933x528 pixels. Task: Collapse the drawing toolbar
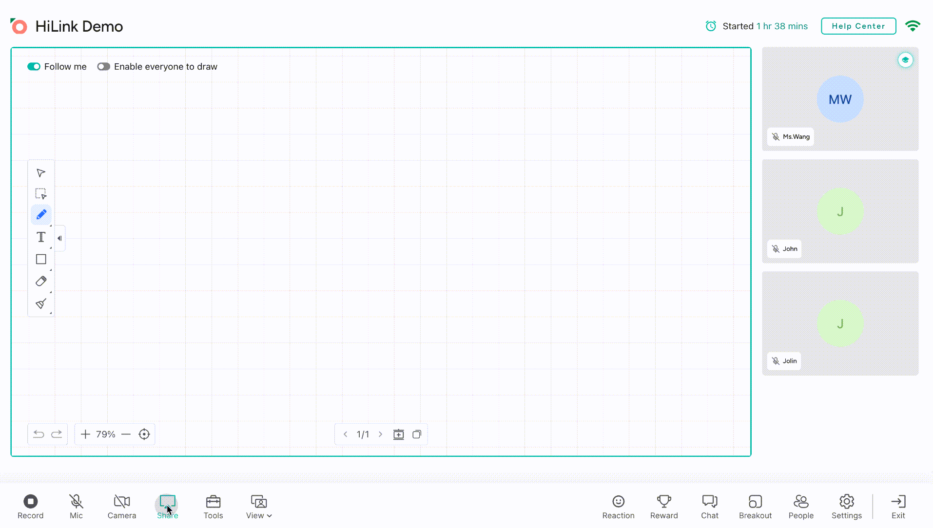pyautogui.click(x=59, y=238)
